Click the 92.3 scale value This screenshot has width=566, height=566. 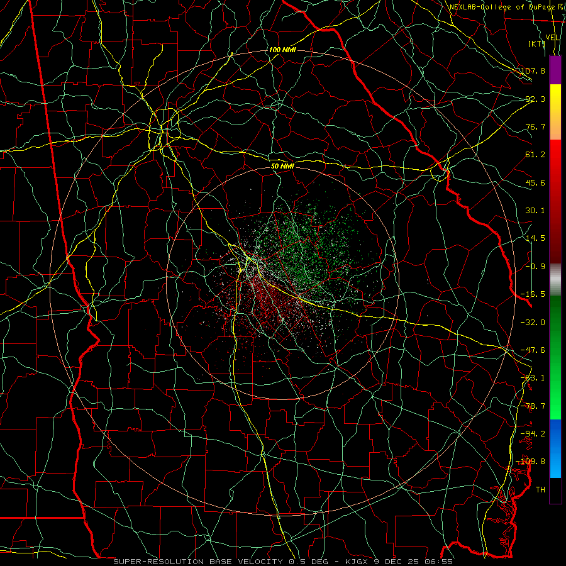535,99
